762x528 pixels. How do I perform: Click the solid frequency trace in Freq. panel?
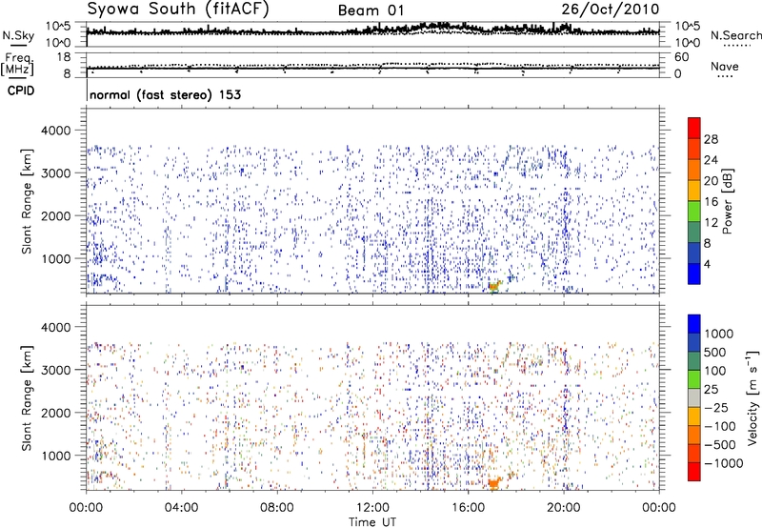point(372,69)
